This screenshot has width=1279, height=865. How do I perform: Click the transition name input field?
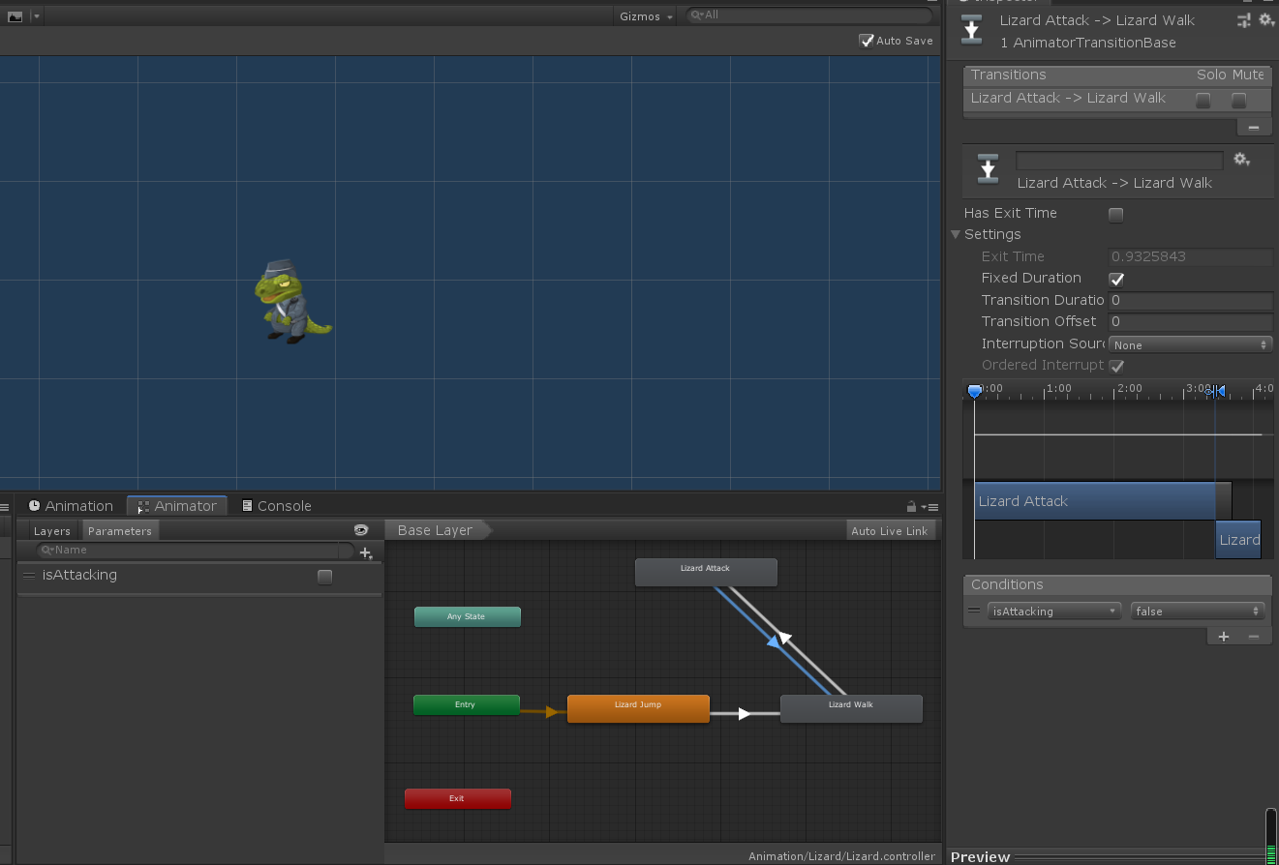point(1119,161)
